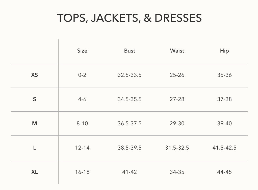The image size is (258, 190).
Task: Click the 34-35 waist measurement
Action: point(177,172)
